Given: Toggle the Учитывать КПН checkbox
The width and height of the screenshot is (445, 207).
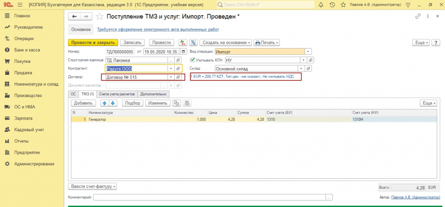Looking at the screenshot, I should (x=193, y=60).
